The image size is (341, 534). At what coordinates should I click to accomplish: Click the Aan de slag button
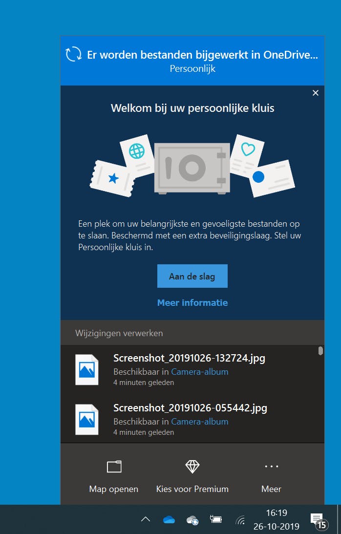[192, 276]
